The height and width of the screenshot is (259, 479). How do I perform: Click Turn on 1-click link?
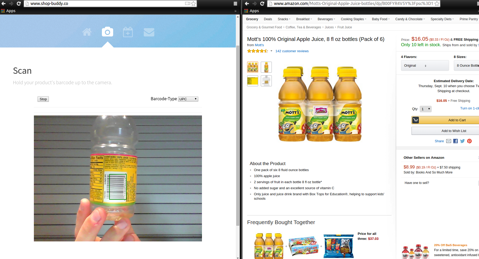coord(470,108)
